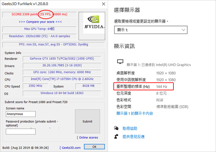Click the FPS min max avg line
216x152 pixels.
click(x=53, y=45)
